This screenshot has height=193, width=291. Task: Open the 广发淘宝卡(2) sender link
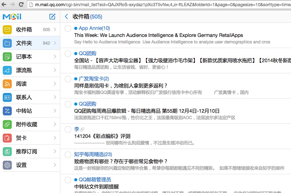(94, 79)
